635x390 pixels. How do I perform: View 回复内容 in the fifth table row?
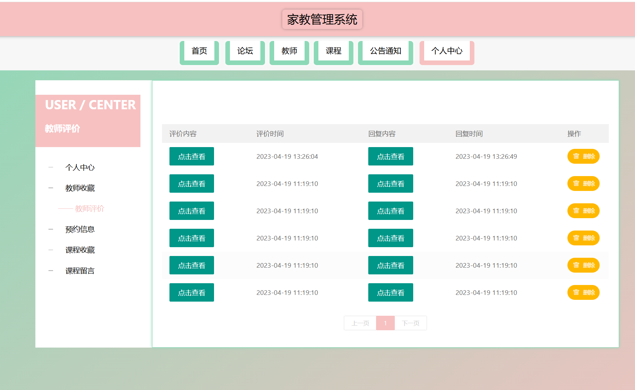click(x=391, y=265)
